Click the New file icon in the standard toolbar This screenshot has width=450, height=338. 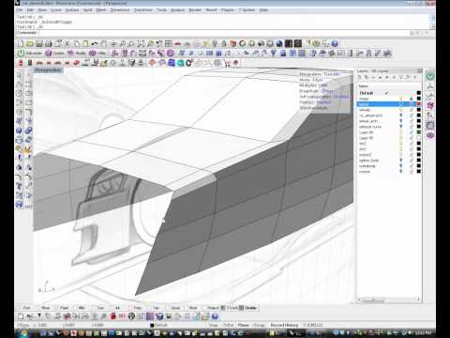pyautogui.click(x=21, y=43)
